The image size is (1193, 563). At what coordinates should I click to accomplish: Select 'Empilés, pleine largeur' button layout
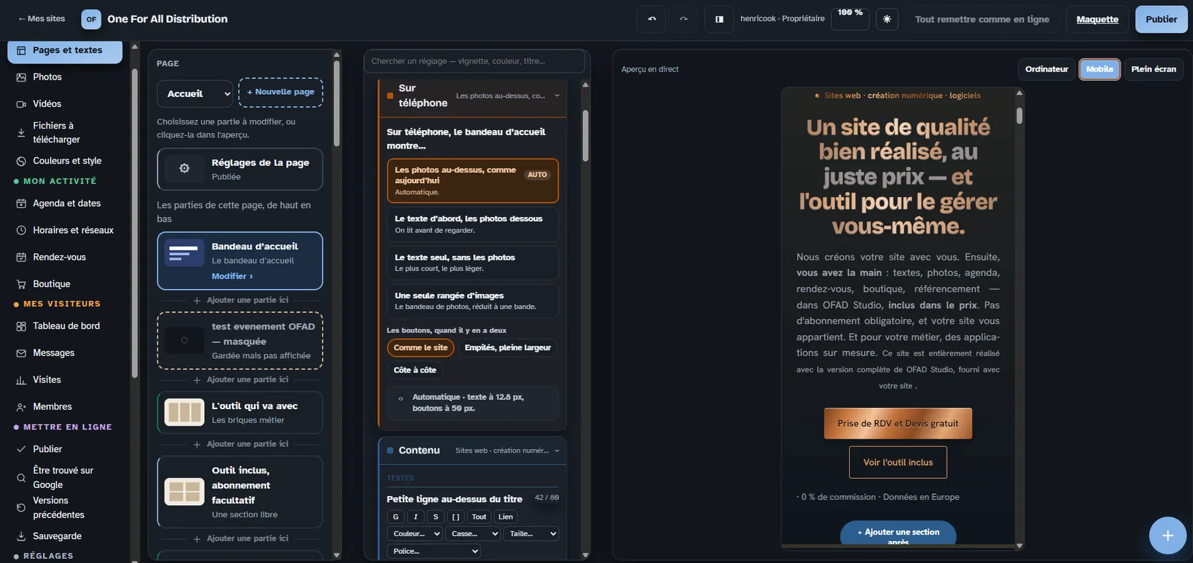click(x=508, y=347)
